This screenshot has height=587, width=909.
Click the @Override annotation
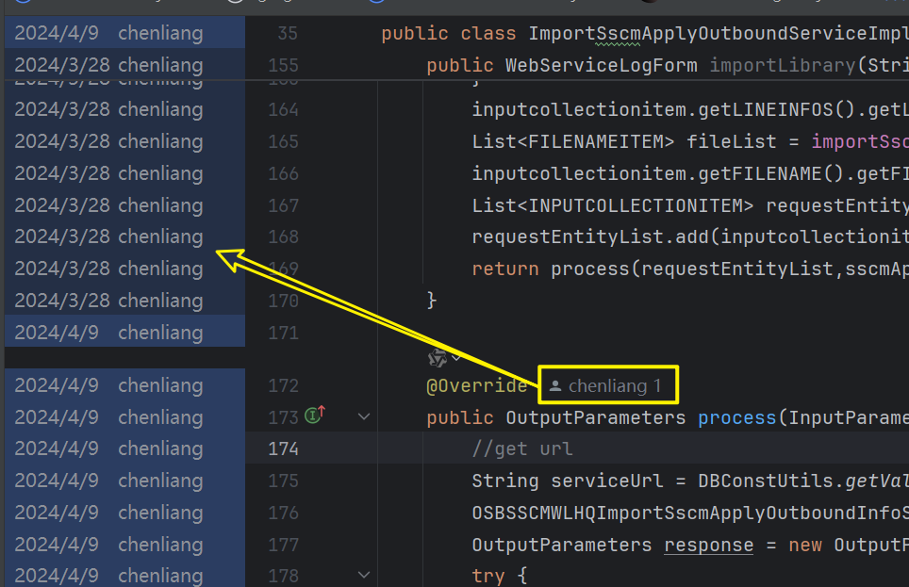pyautogui.click(x=476, y=385)
